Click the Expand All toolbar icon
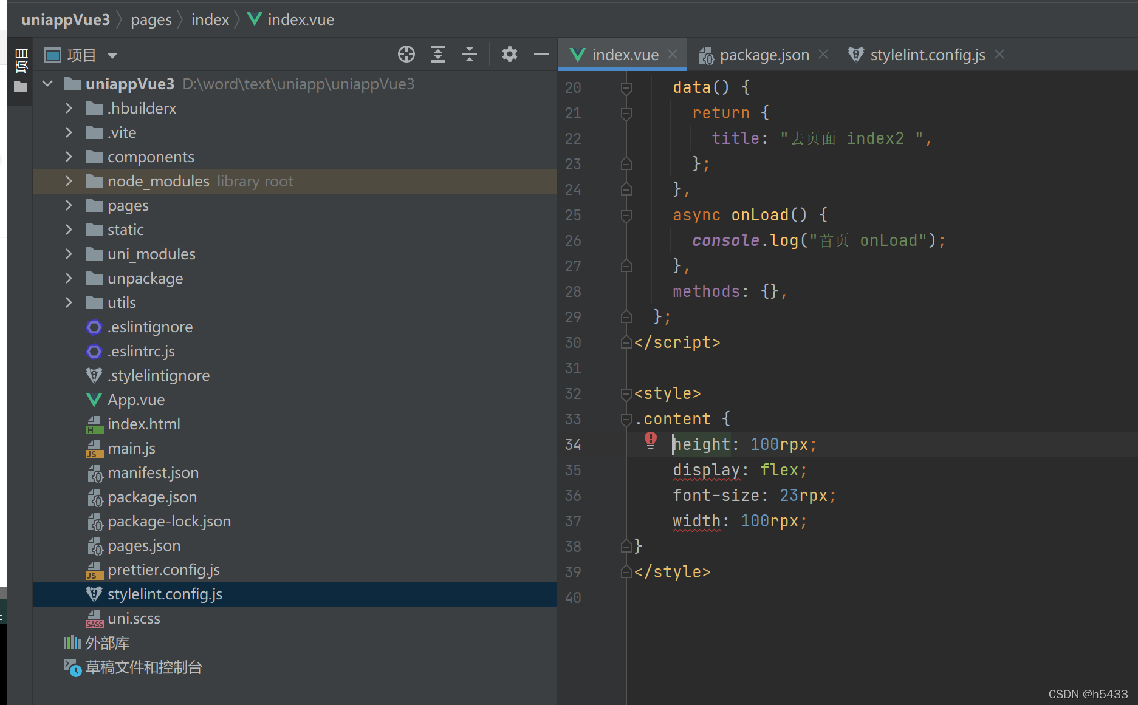 click(438, 55)
